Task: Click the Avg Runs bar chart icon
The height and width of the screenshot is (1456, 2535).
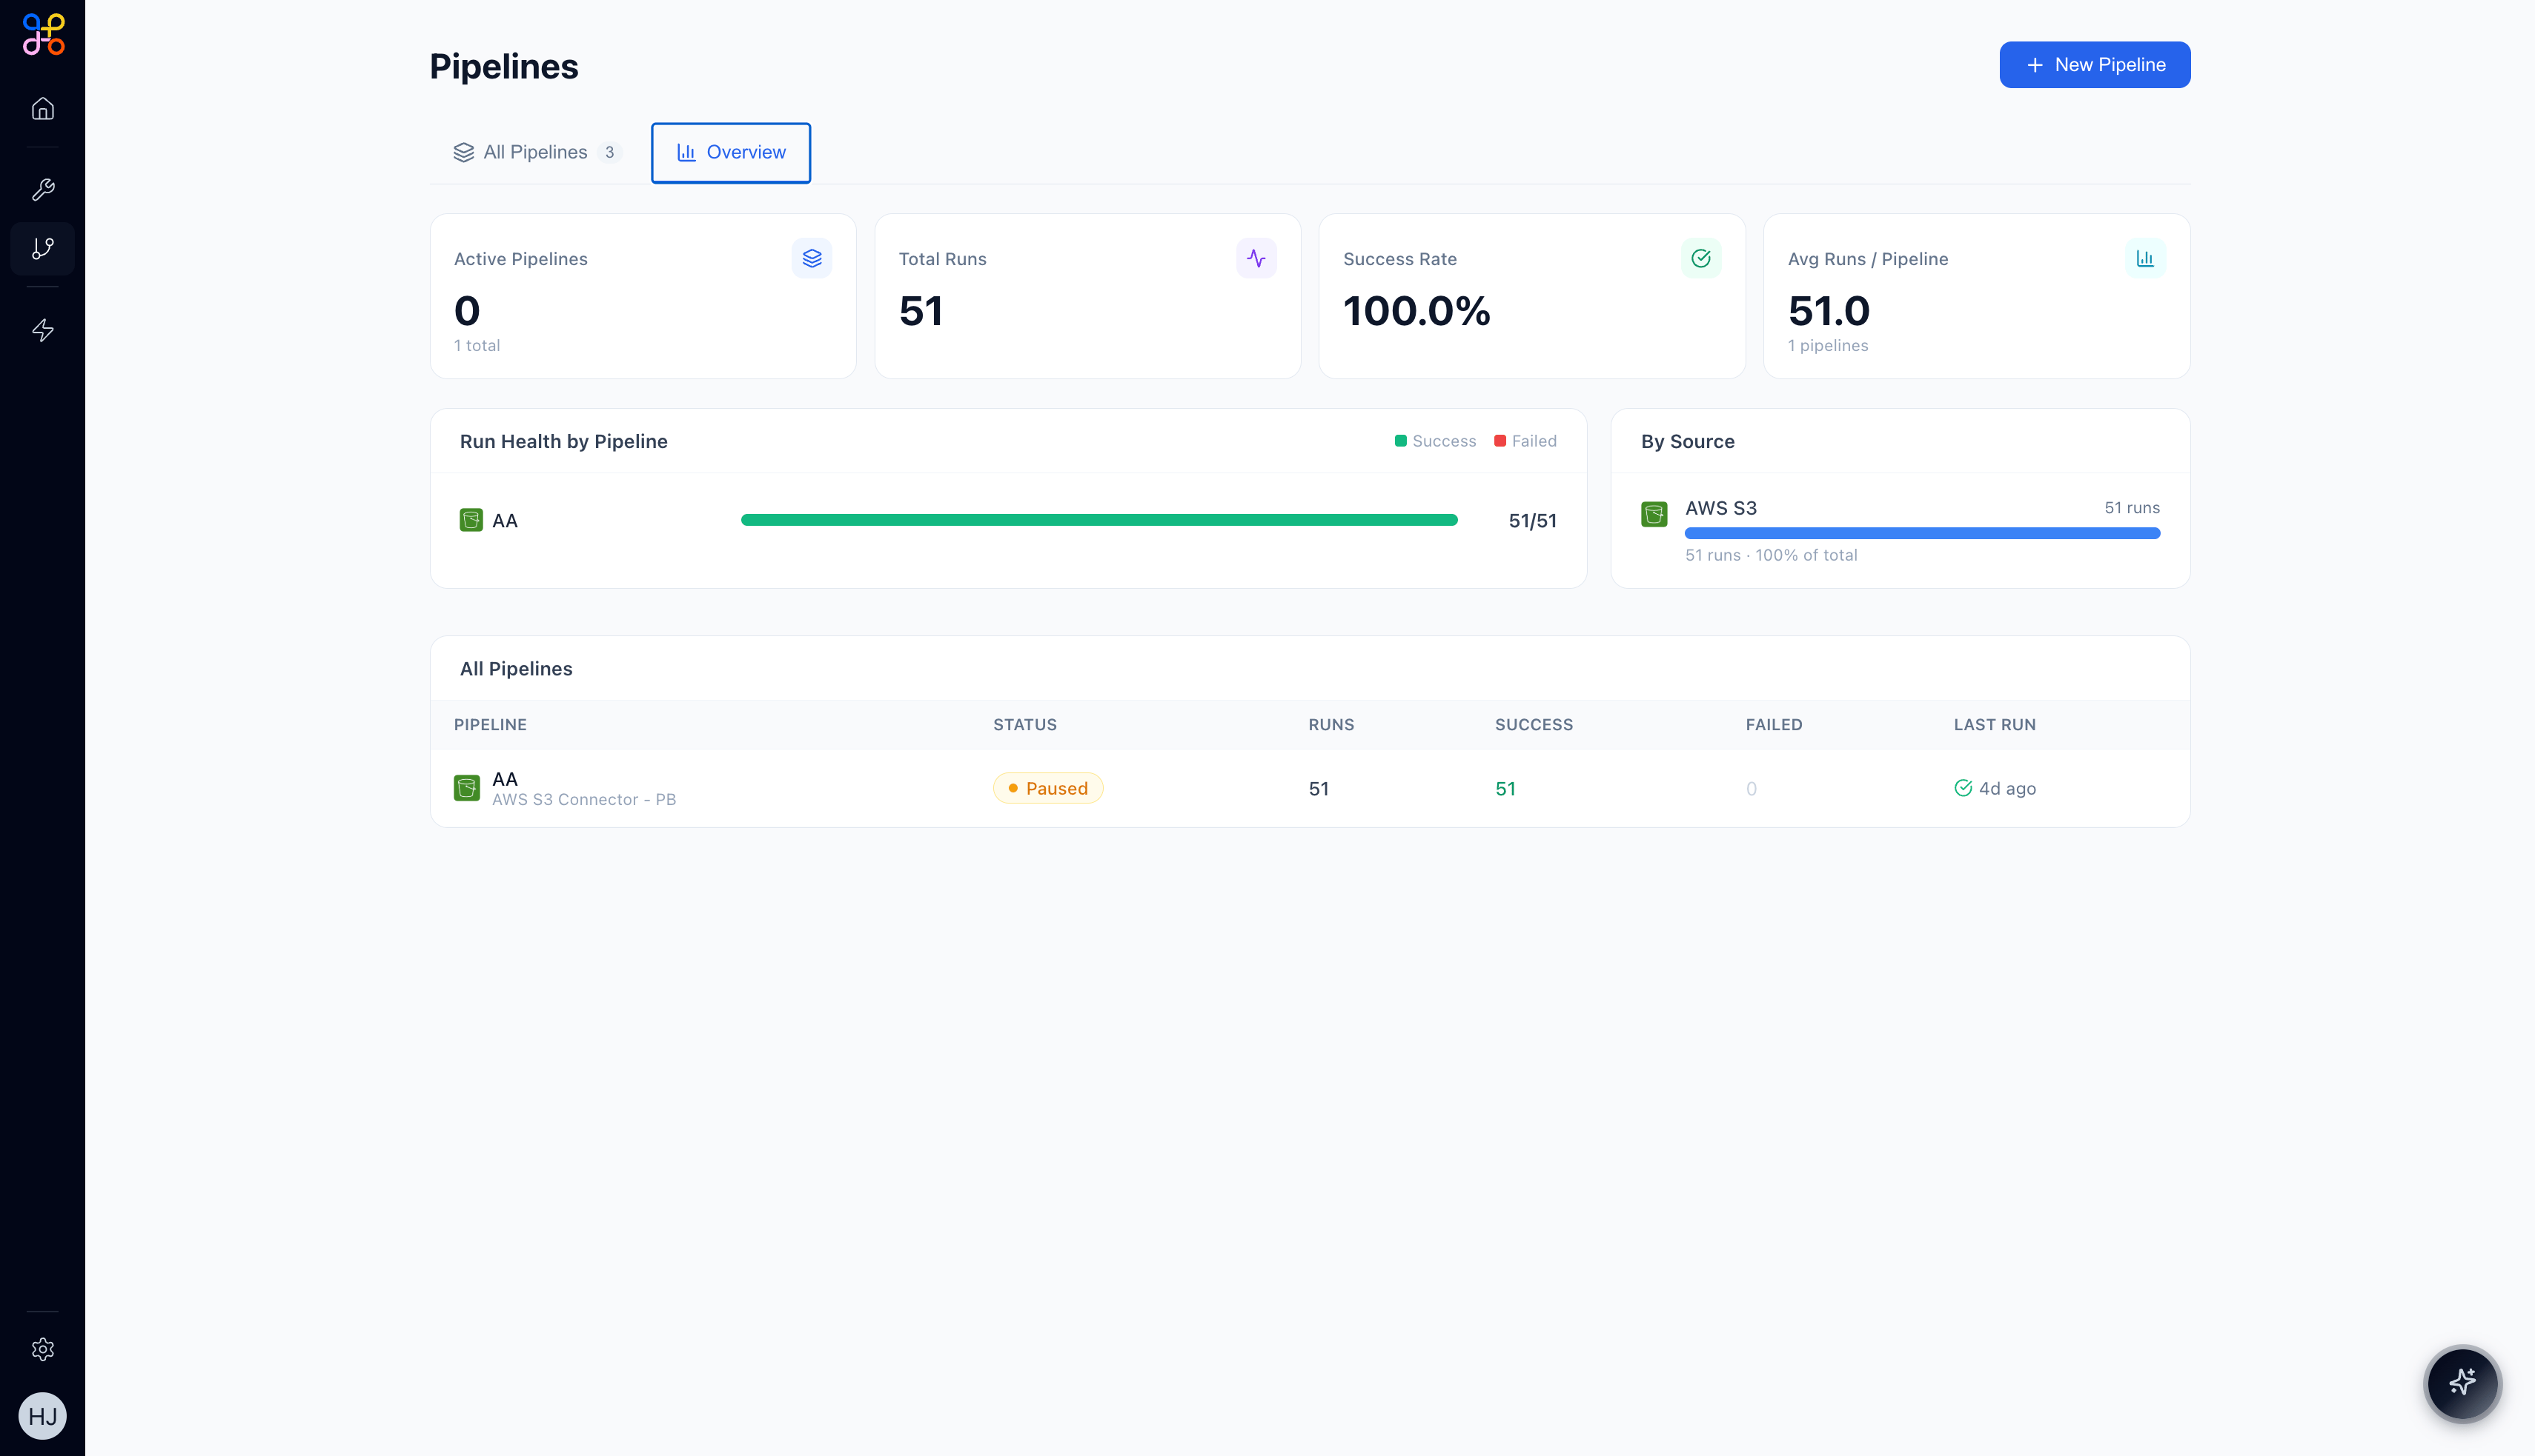Action: coord(2144,258)
